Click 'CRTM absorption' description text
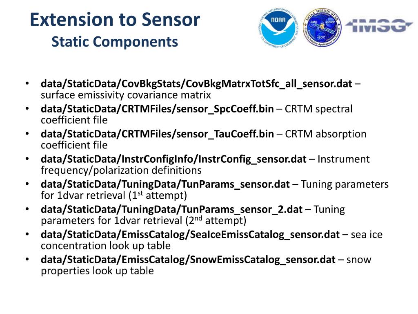This screenshot has height=314, width=418. tap(325, 134)
